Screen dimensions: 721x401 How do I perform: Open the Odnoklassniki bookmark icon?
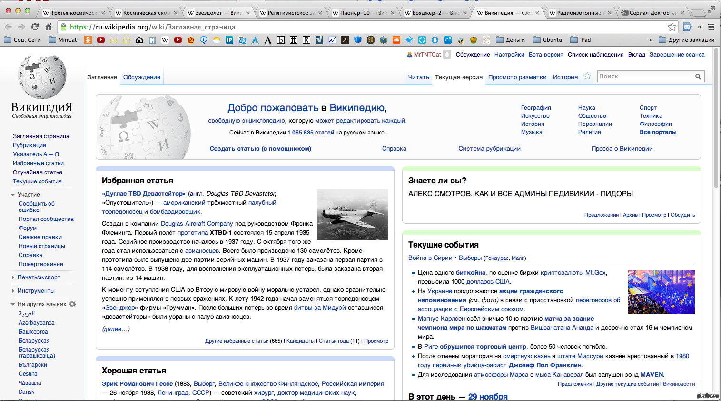pyautogui.click(x=88, y=40)
